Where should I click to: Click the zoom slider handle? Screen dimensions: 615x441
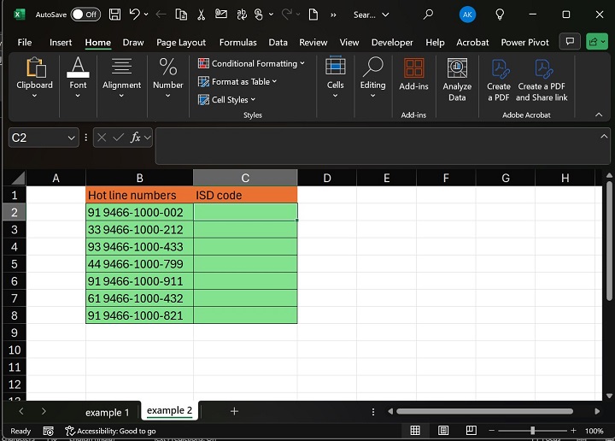(532, 431)
